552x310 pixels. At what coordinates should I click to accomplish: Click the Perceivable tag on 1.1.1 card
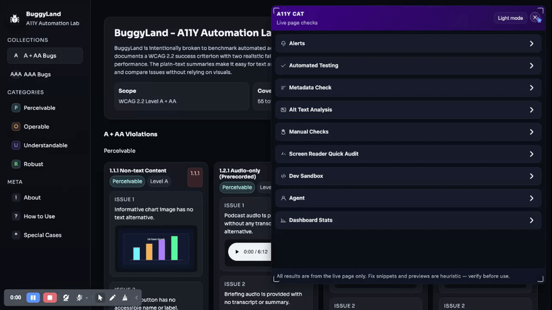point(127,181)
